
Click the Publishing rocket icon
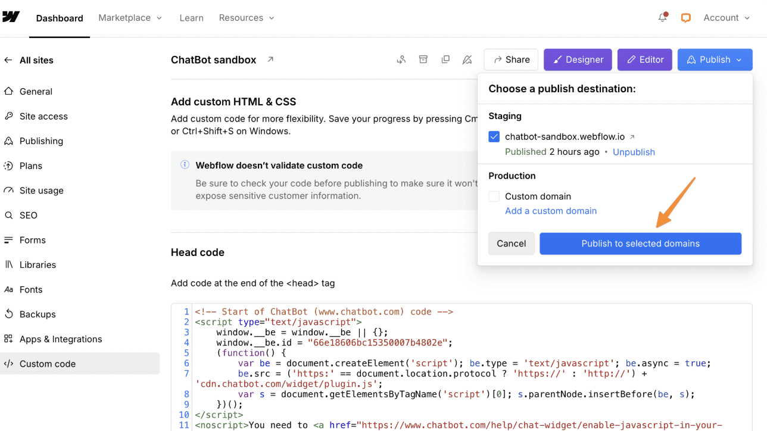8,141
